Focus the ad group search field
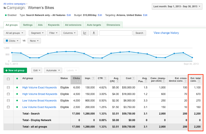The width and height of the screenshot is (206, 134). [x=116, y=33]
